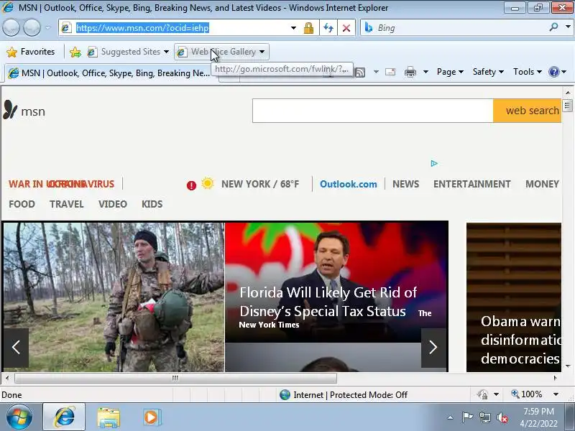575x431 pixels.
Task: Click the RSS feeds icon in command bar
Action: [x=360, y=73]
